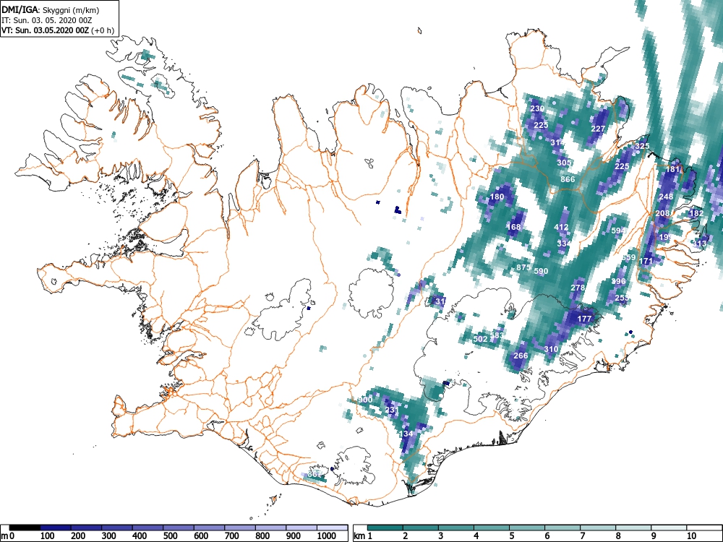The width and height of the screenshot is (723, 542).
Task: Click visibility value 168 on the map
Action: click(513, 227)
